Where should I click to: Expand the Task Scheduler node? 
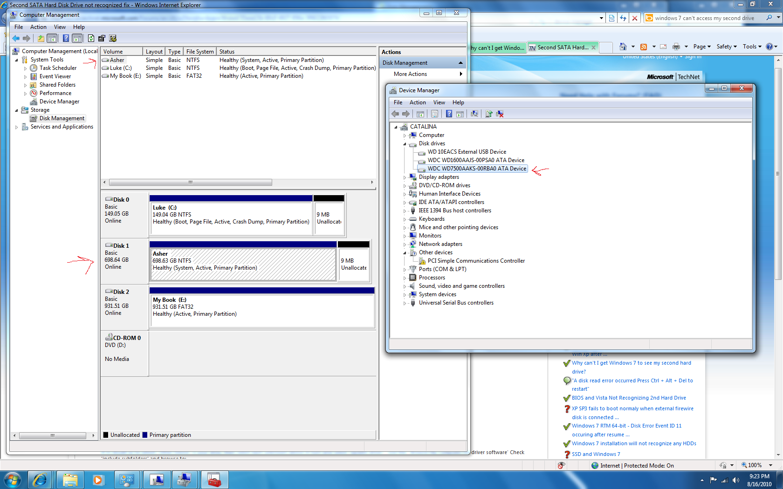[x=26, y=68]
